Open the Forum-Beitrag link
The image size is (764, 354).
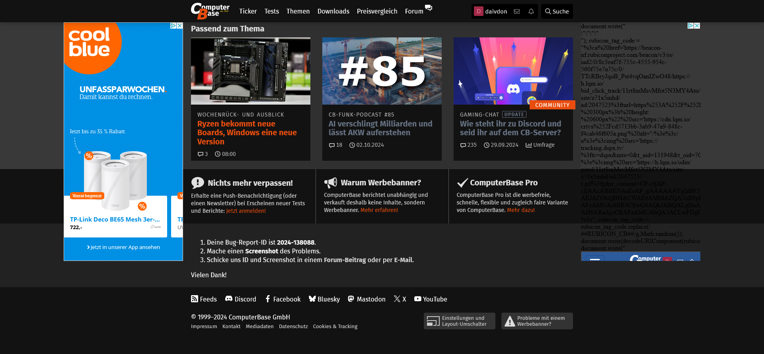click(345, 260)
